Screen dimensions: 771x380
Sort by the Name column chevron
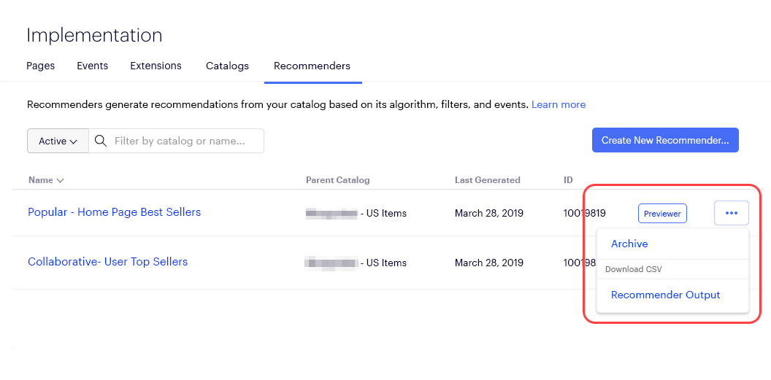coord(60,180)
